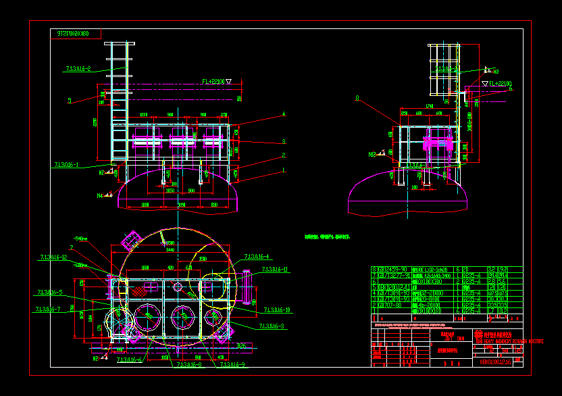Image resolution: width=562 pixels, height=396 pixels.
Task: Pick the 7.1.3.0.16-4 label in the plan view
Action: point(257,257)
